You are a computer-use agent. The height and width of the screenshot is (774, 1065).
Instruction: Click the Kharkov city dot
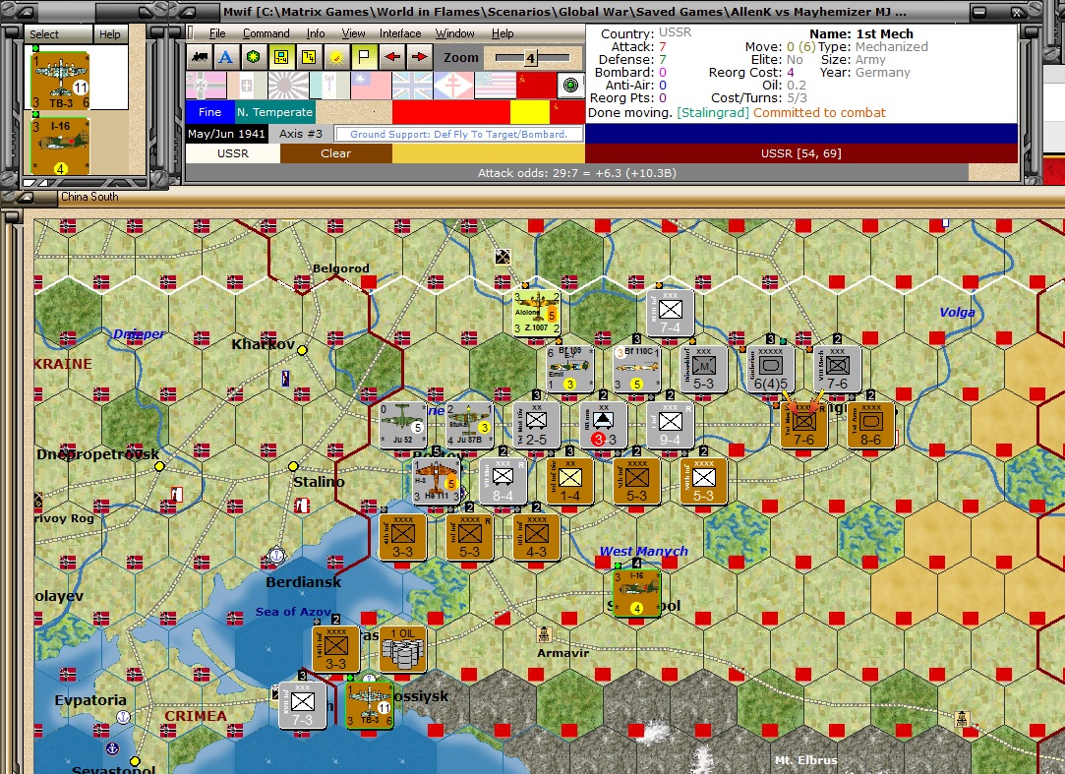(302, 350)
